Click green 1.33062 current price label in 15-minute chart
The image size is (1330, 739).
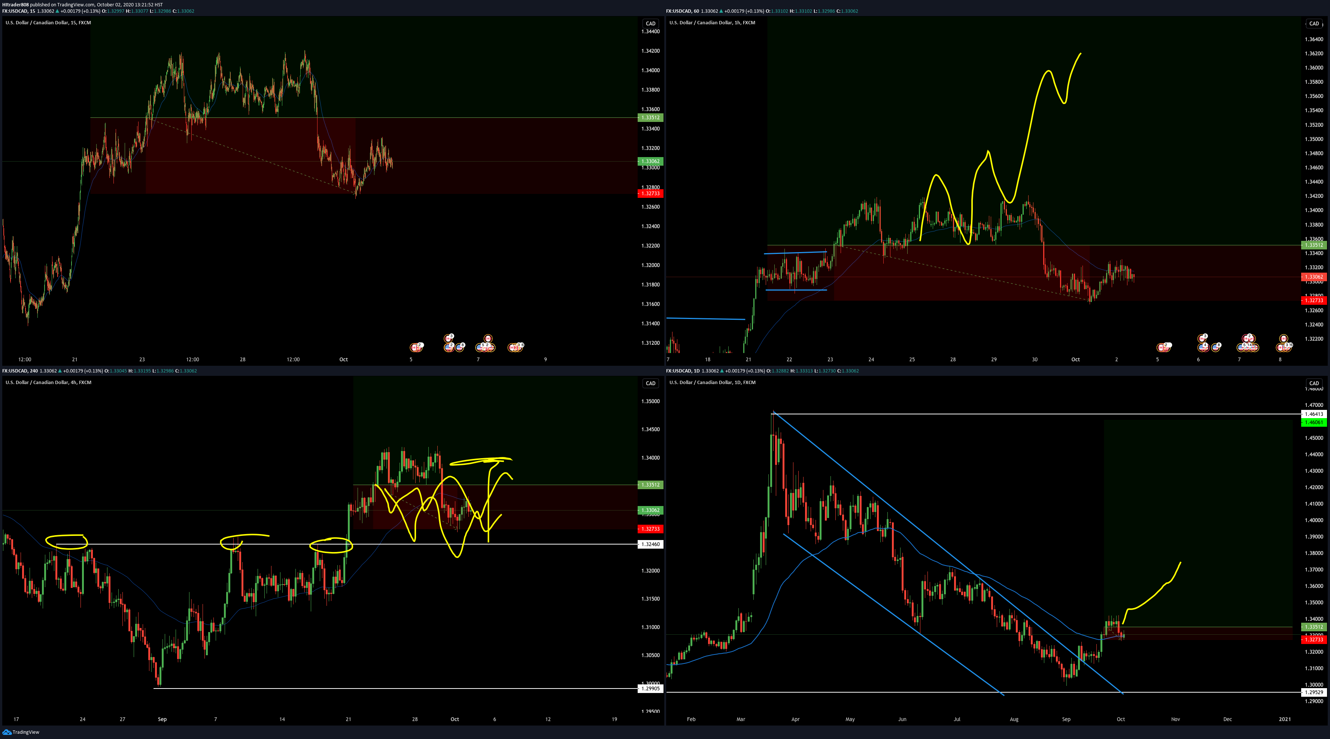[650, 162]
